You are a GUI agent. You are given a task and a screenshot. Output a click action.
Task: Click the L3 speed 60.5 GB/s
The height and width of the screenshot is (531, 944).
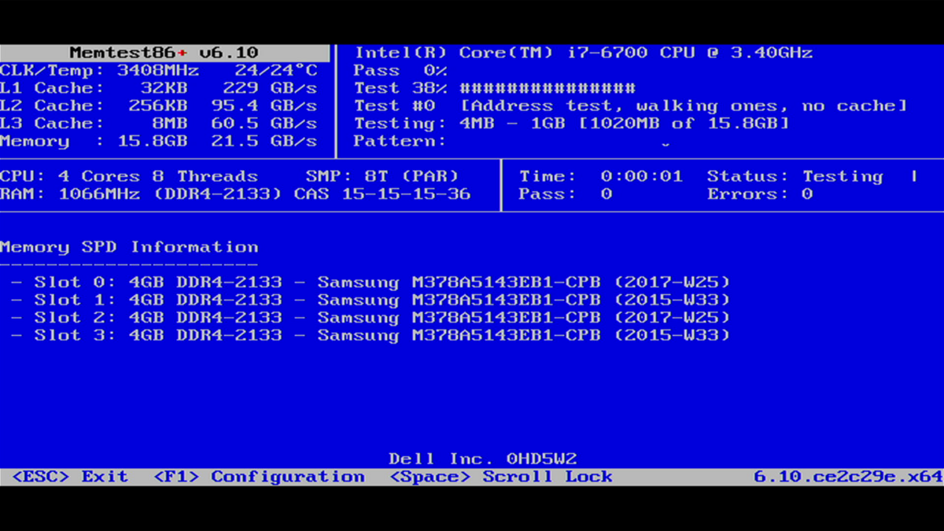pyautogui.click(x=264, y=124)
